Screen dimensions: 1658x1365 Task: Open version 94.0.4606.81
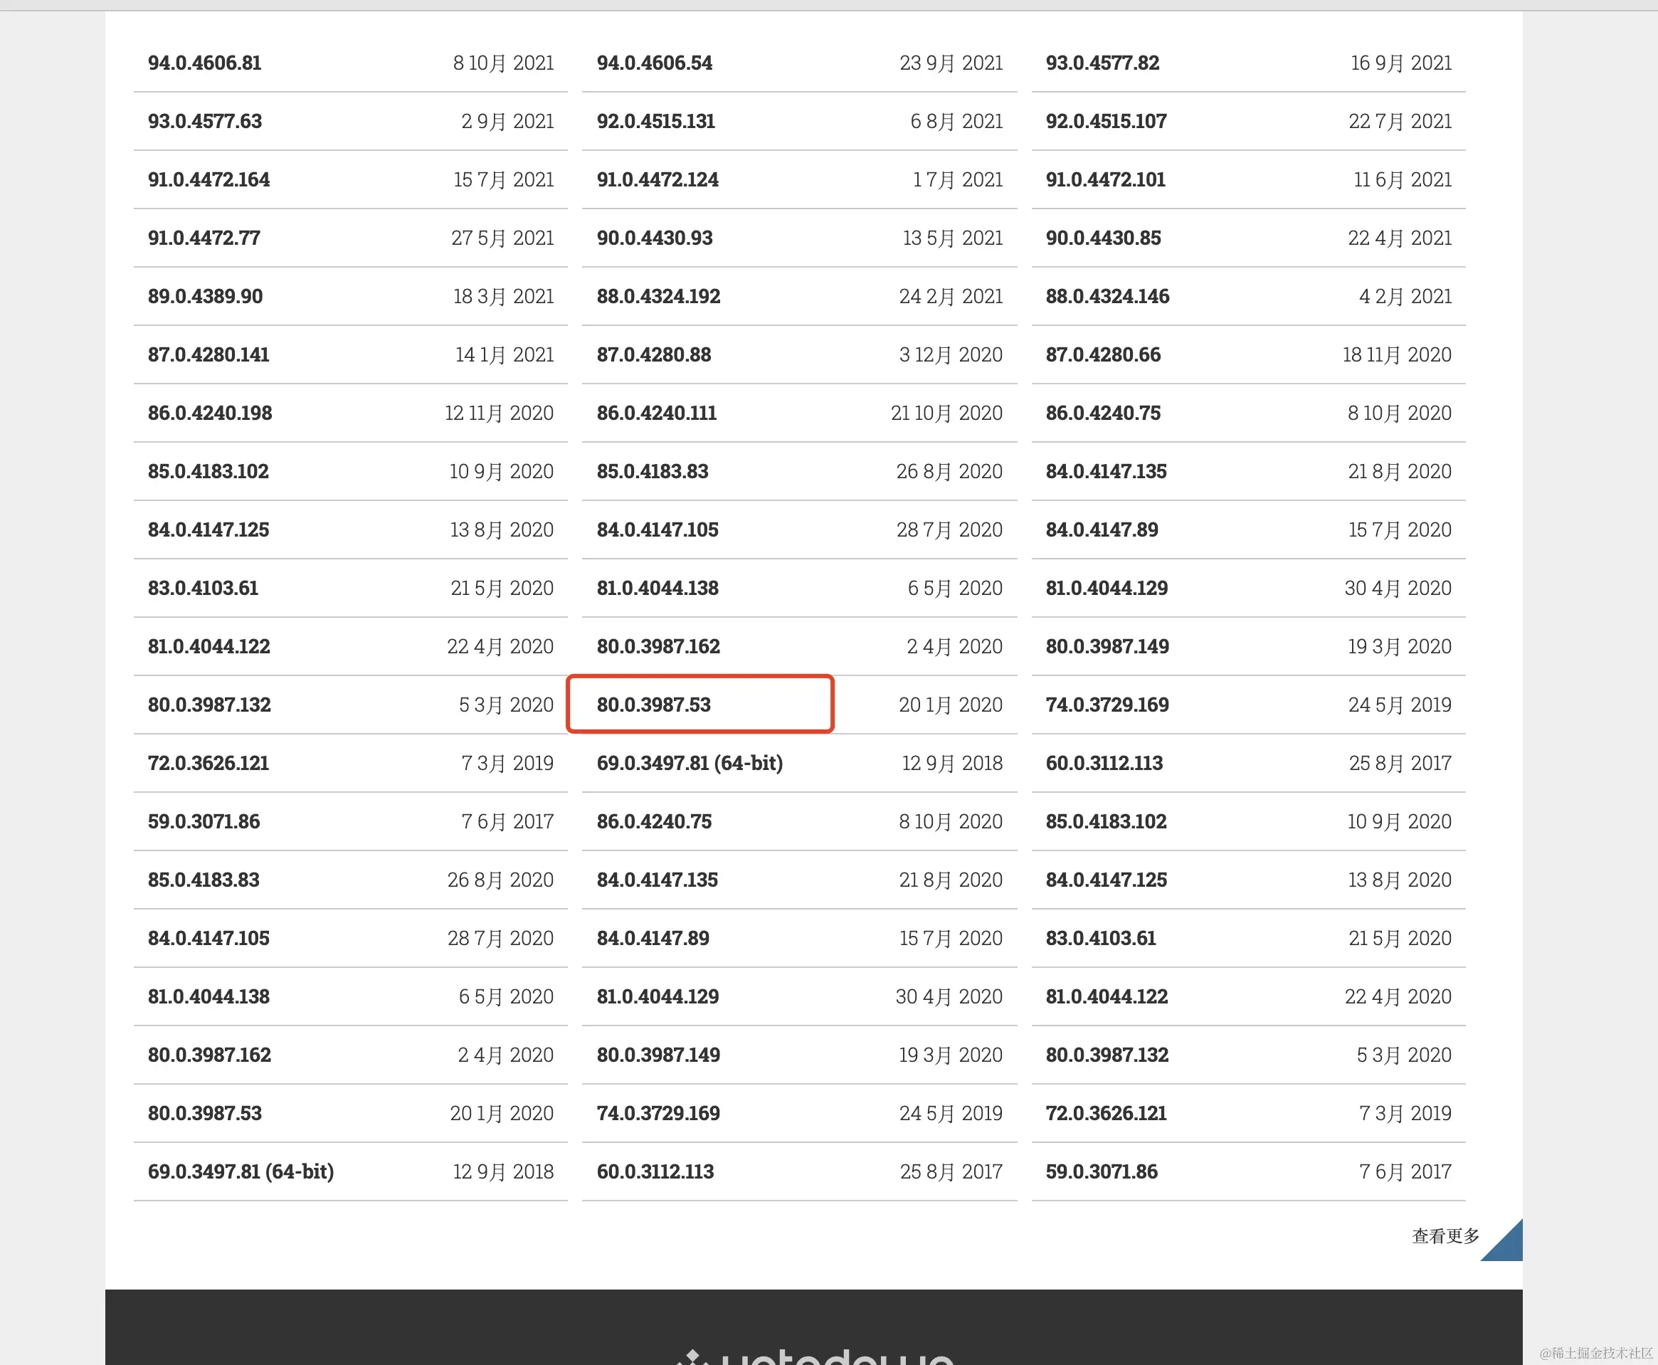click(x=204, y=63)
